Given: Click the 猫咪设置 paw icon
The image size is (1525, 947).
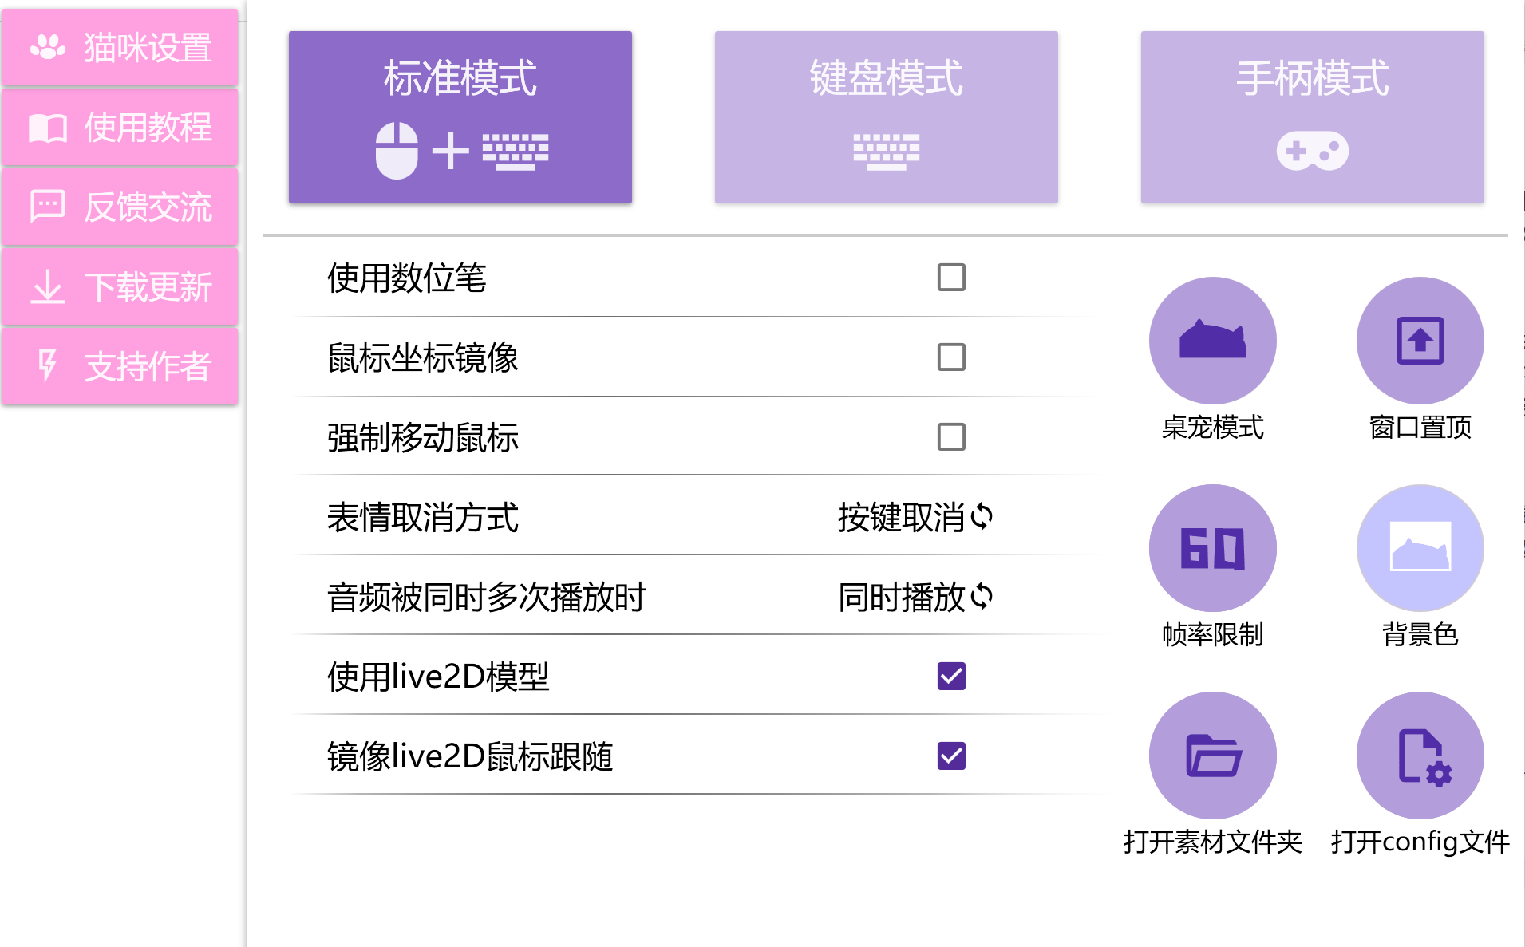Looking at the screenshot, I should click(120, 48).
